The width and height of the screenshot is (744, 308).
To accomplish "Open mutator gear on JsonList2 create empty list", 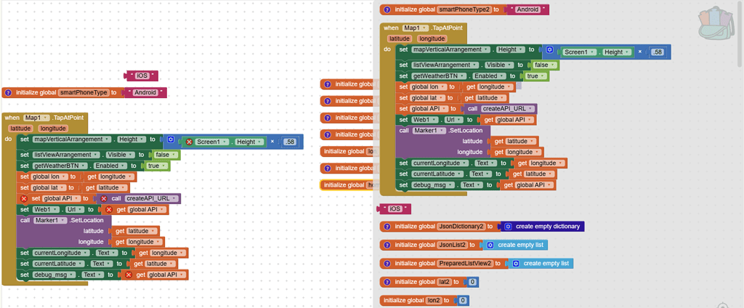I will coord(490,245).
